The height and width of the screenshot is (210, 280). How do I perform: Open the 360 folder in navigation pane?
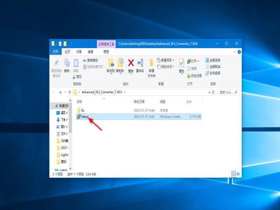[x=63, y=141]
